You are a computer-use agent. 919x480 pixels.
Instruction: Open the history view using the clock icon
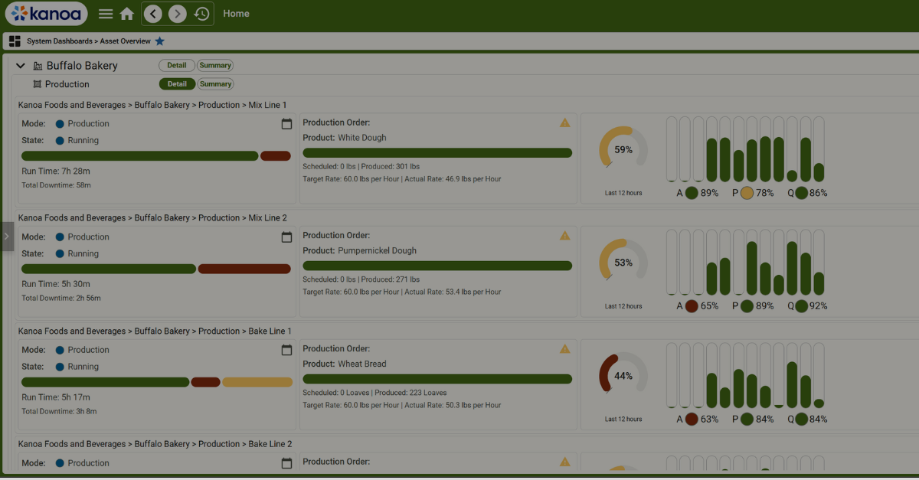(201, 13)
